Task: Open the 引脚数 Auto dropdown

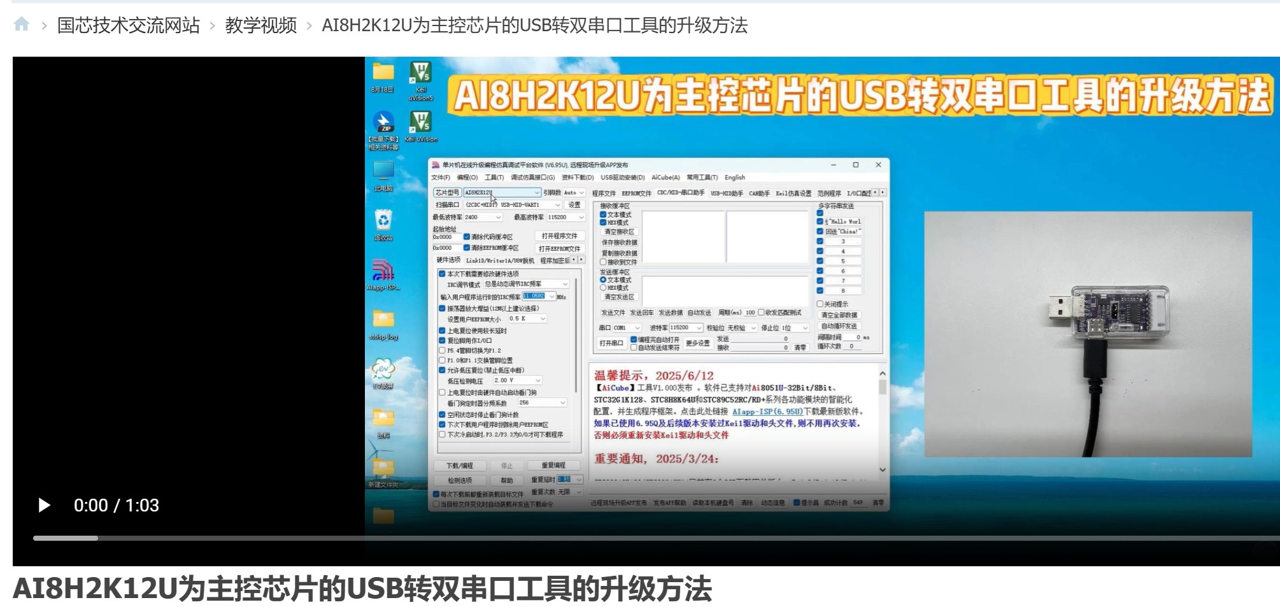Action: pyautogui.click(x=574, y=192)
